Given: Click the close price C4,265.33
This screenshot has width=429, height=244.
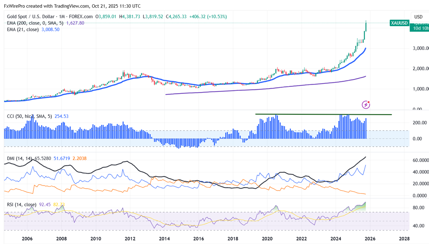Looking at the screenshot, I should coord(176,17).
